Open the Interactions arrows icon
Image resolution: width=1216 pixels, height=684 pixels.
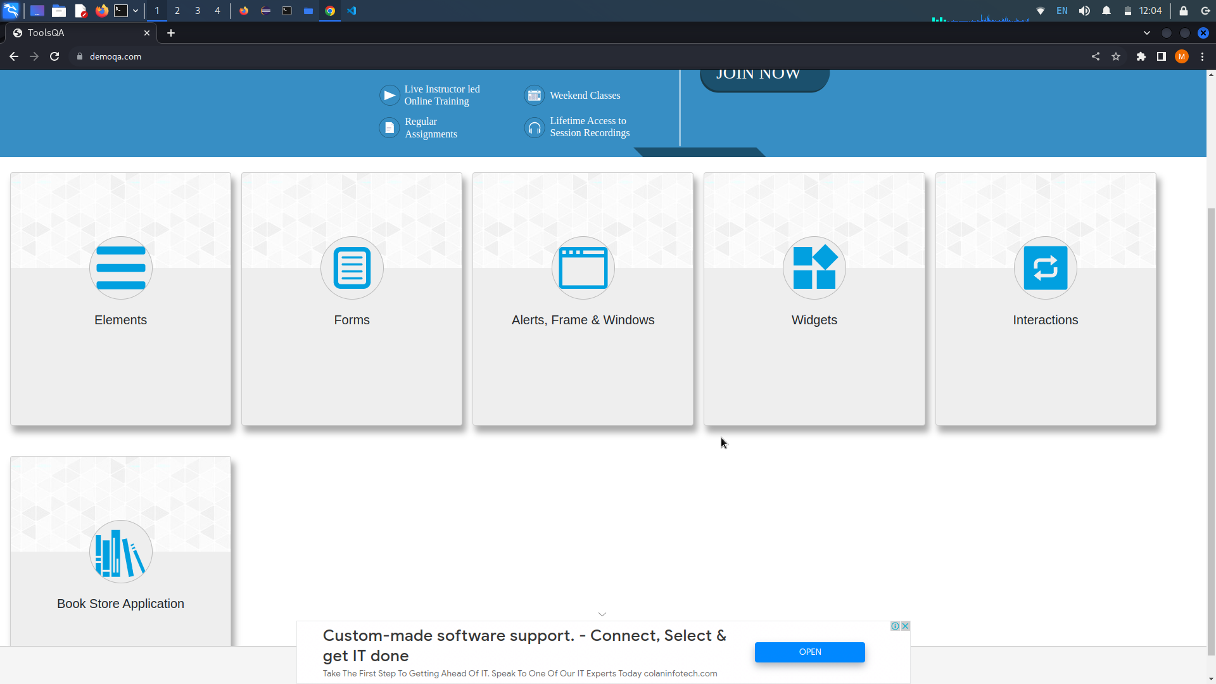point(1045,268)
